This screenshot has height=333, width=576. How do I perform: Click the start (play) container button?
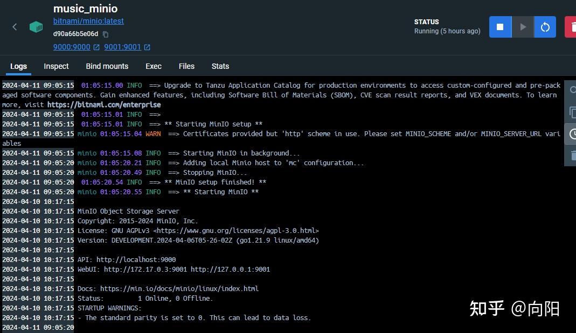(522, 27)
